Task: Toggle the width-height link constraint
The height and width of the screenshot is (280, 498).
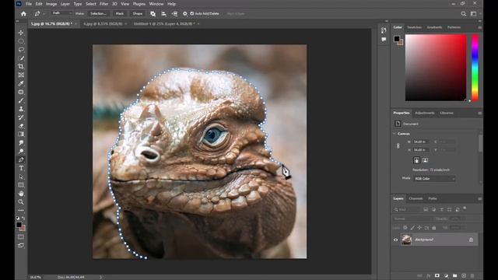Action: (398, 145)
